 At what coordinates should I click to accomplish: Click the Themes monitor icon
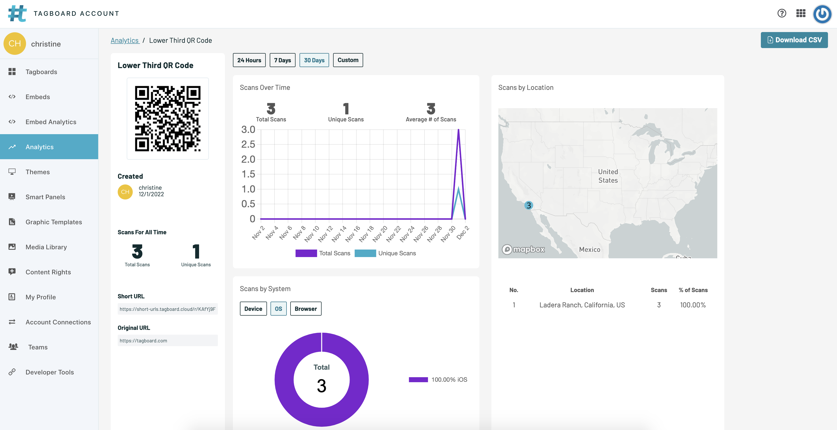[12, 172]
